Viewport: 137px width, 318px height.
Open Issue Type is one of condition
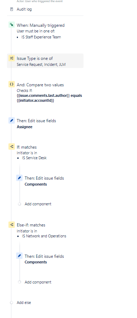45,61
